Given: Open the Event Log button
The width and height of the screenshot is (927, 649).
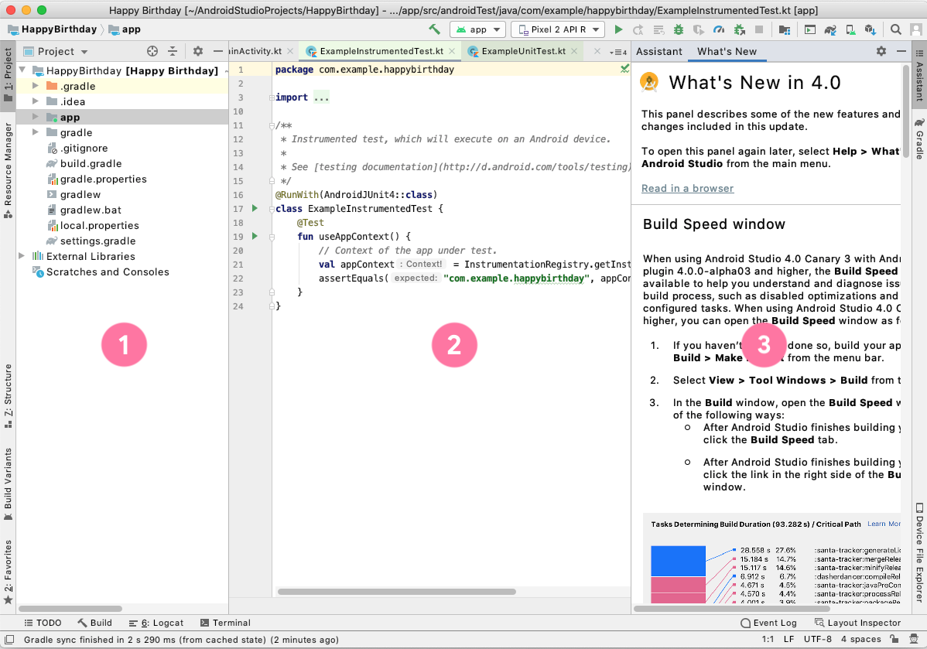Looking at the screenshot, I should tap(768, 623).
